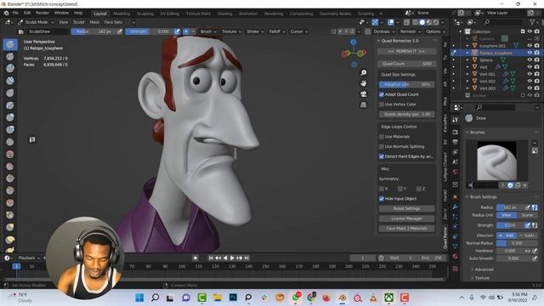Viewport: 544px width, 306px height.
Task: Expand the Icosphere.001 tree item
Action: pyautogui.click(x=467, y=46)
